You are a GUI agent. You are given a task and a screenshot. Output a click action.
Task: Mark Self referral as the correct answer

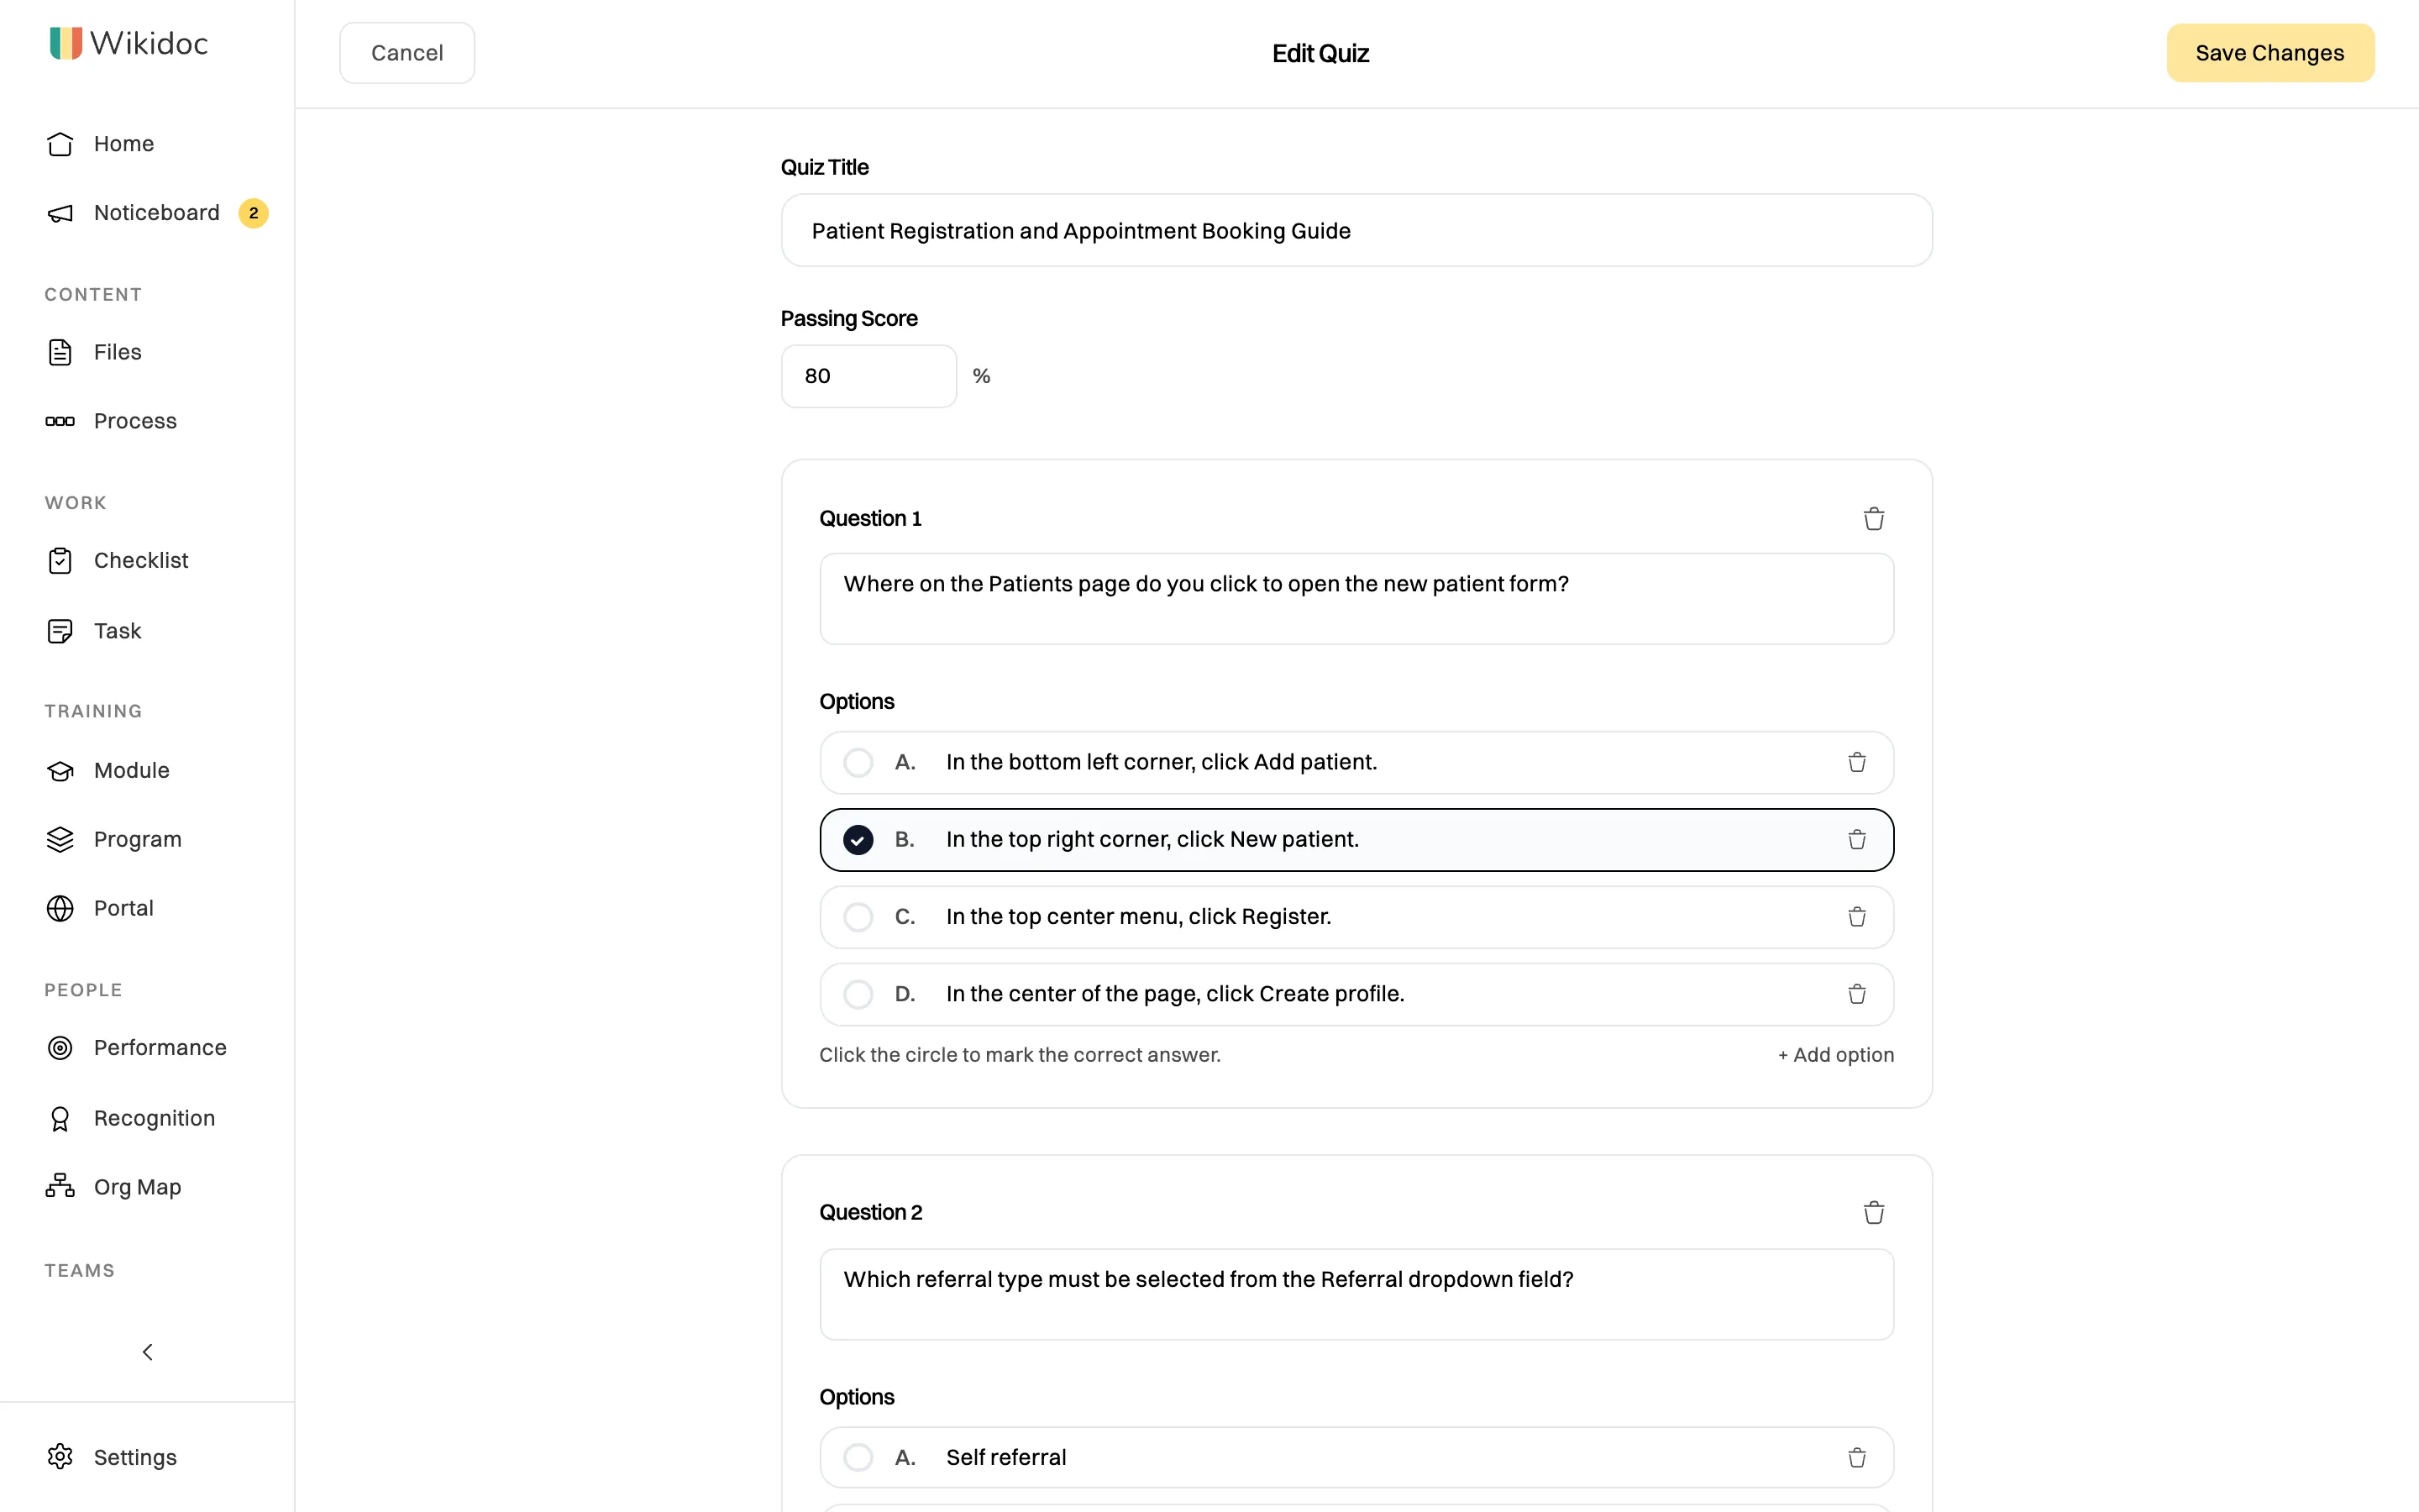tap(858, 1458)
